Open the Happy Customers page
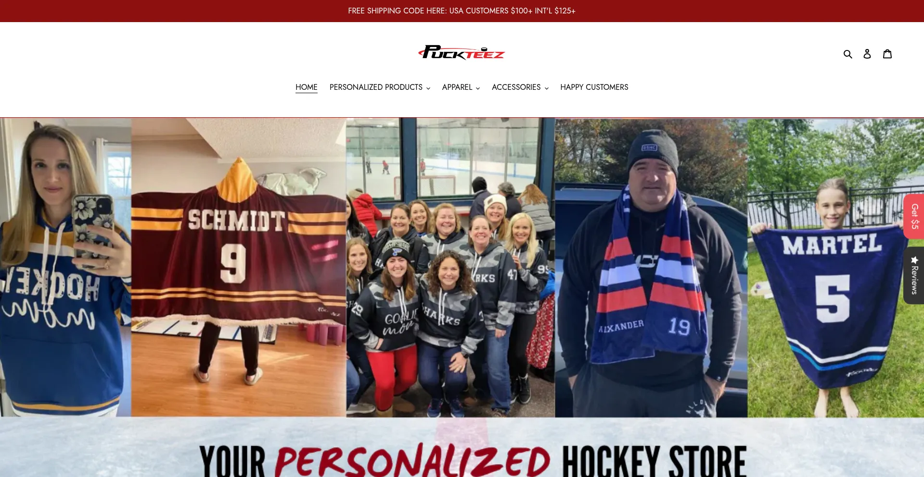 click(x=594, y=87)
